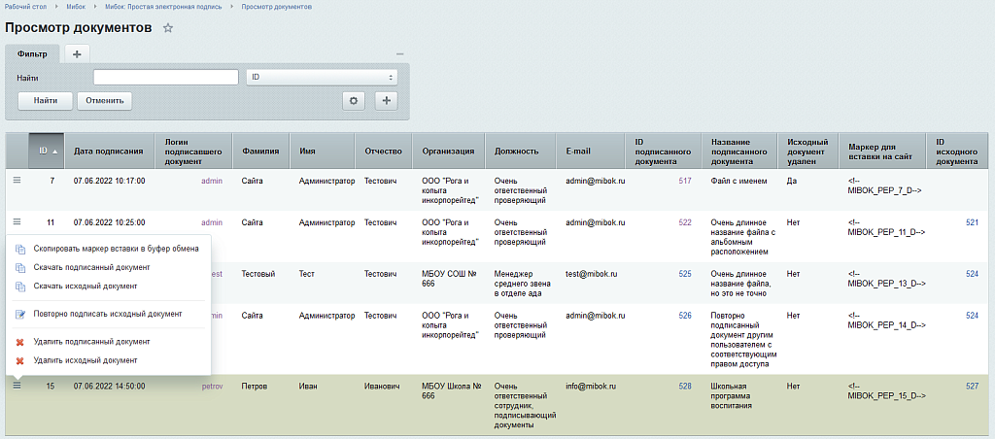995x439 pixels.
Task: Open row menu for document ID 7
Action: pos(17,181)
